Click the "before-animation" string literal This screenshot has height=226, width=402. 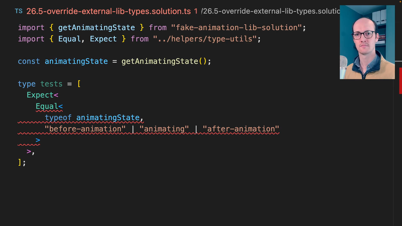85,129
